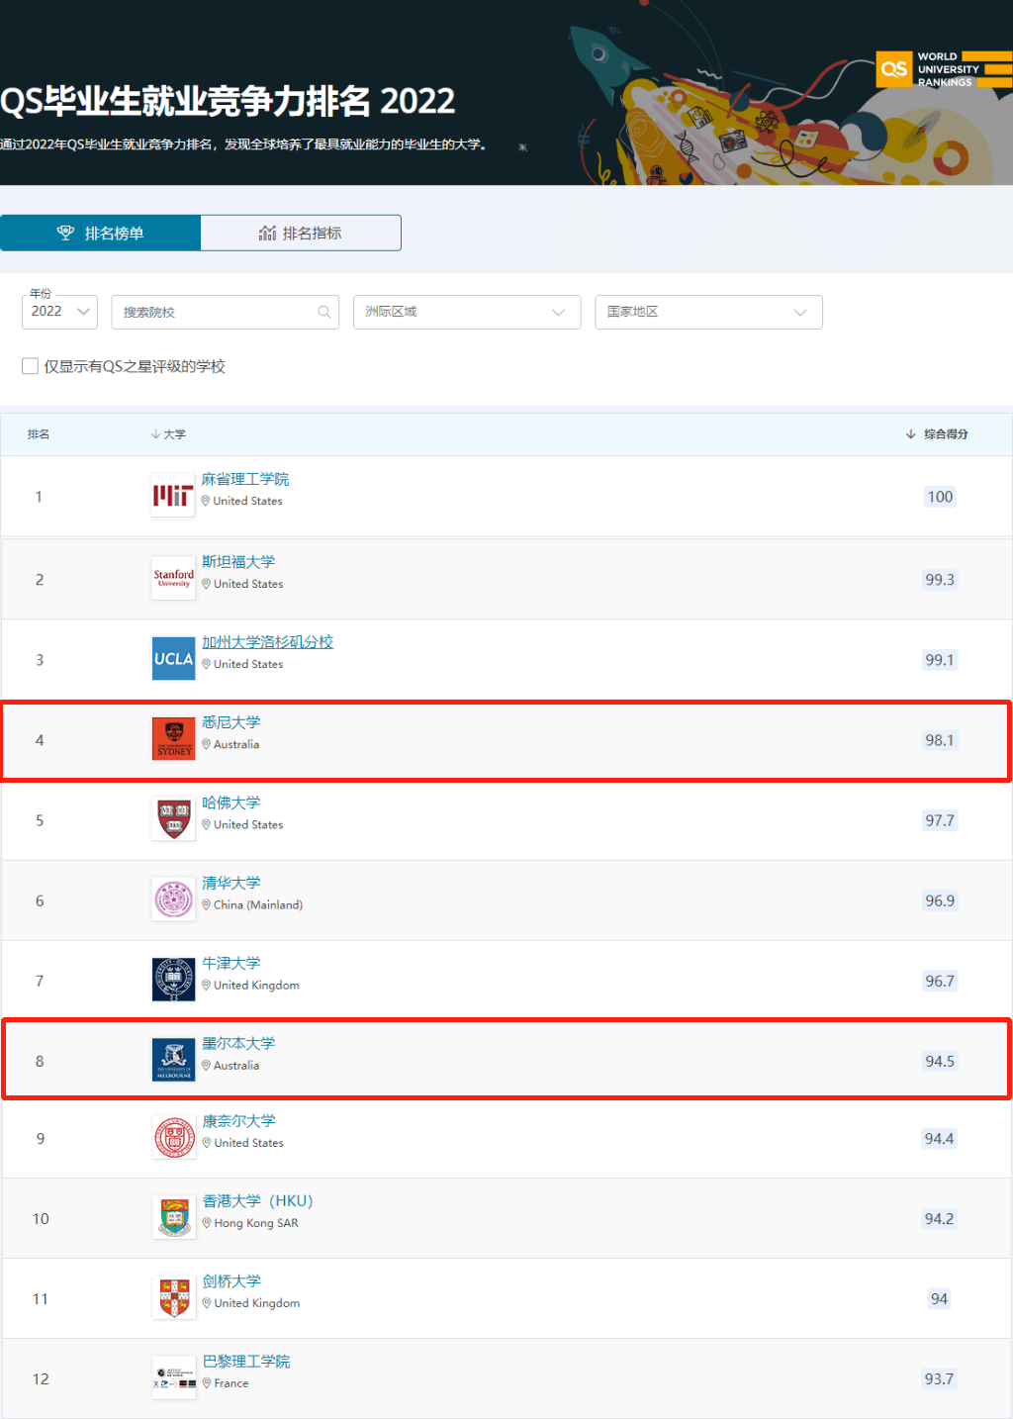
Task: Open the 巴黎理工学院 link
Action: point(246,1362)
